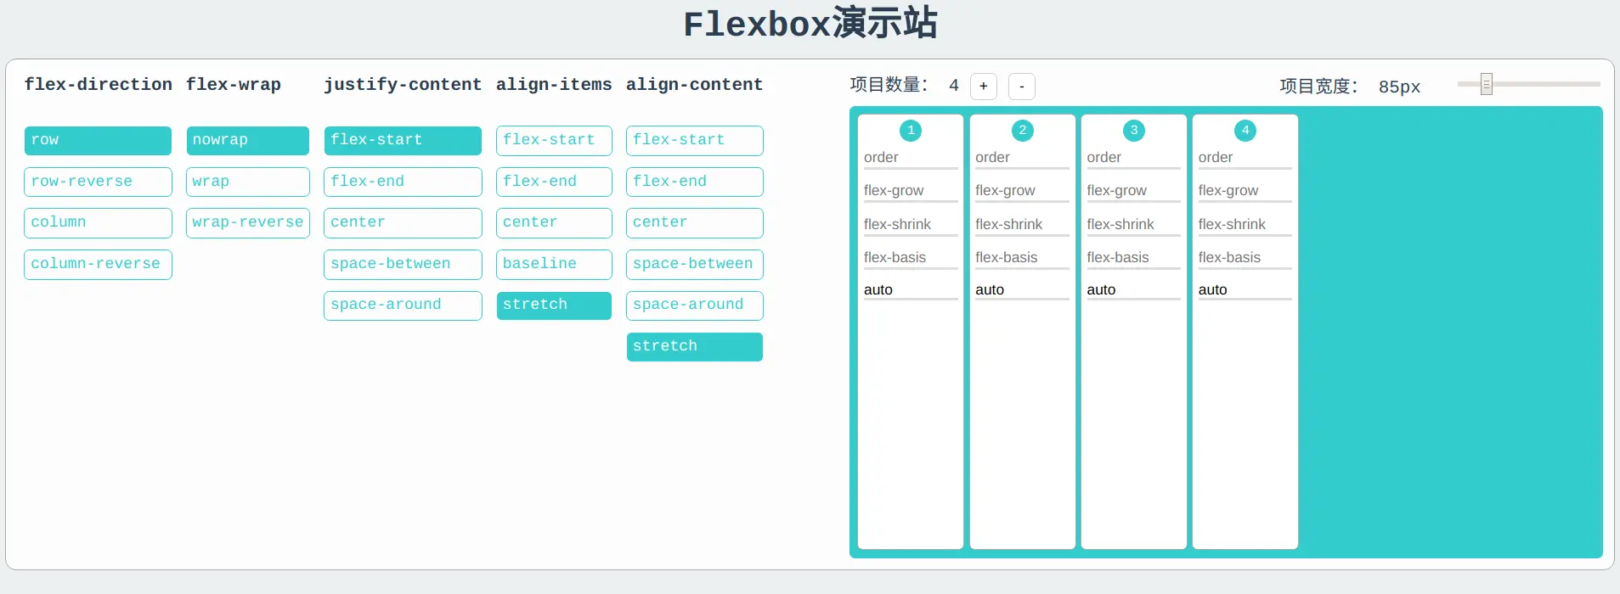Click the Flexbox演示站 page title
This screenshot has width=1620, height=594.
(810, 23)
